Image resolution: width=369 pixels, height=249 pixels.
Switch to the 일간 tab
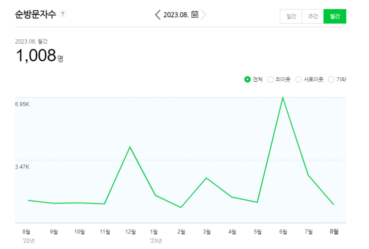291,16
